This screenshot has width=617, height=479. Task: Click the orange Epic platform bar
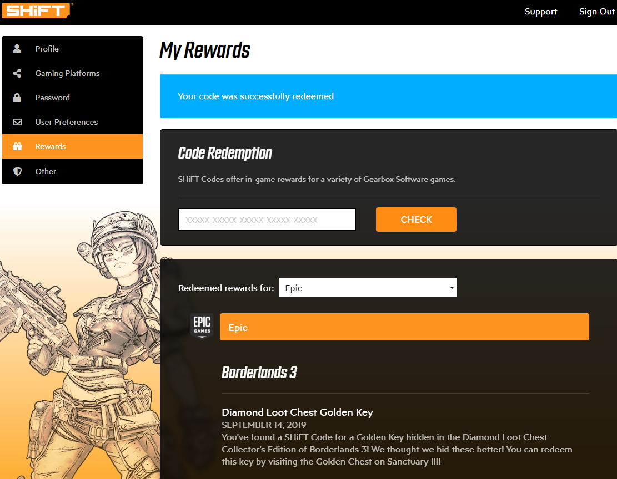click(x=404, y=327)
